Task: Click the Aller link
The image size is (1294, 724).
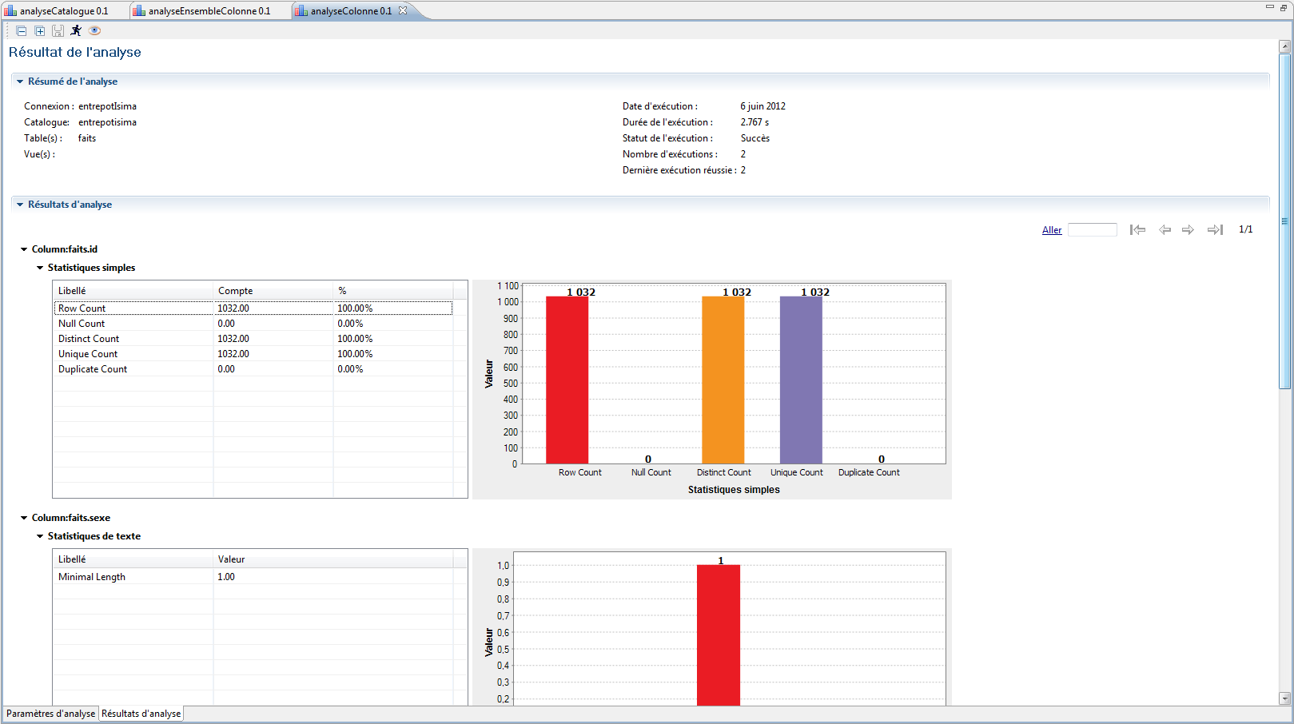Action: pos(1052,230)
